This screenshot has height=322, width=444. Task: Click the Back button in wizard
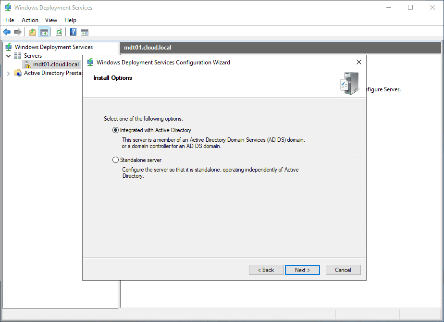[266, 270]
